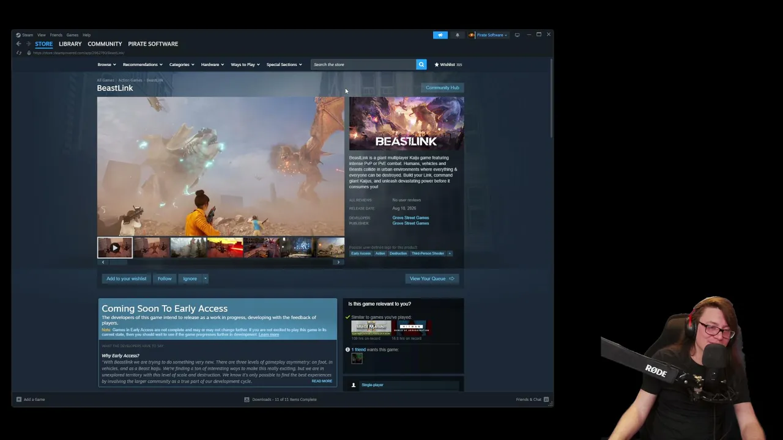The width and height of the screenshot is (783, 440).
Task: Click the Add a Game plus icon
Action: pos(19,400)
